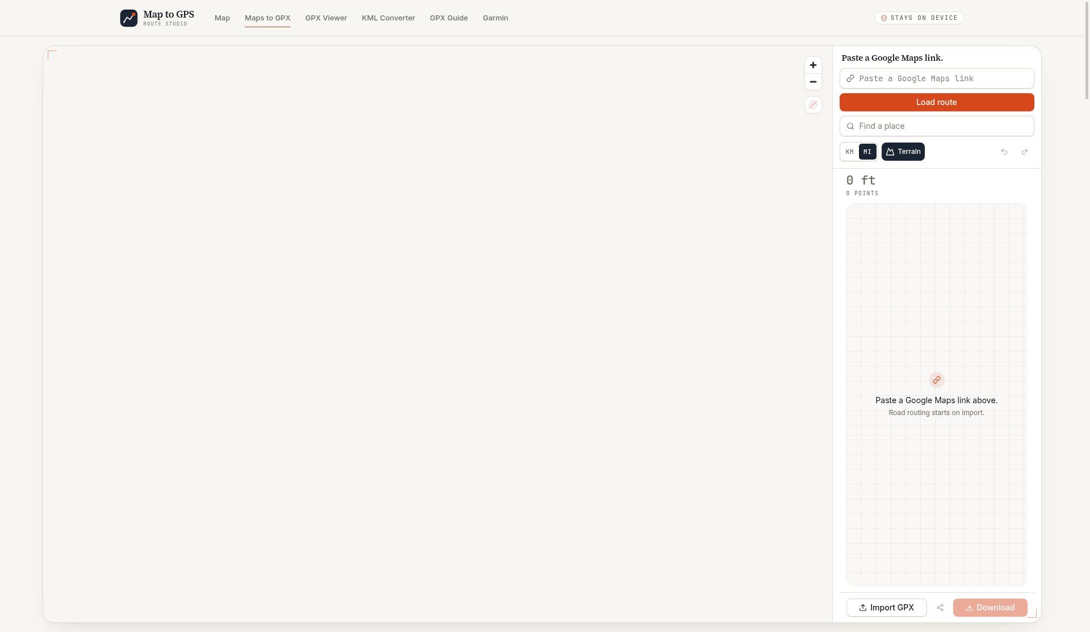Open the KML Converter page

tap(388, 18)
